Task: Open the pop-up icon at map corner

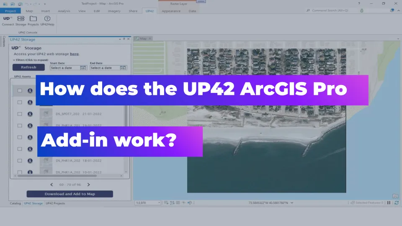Action: [395, 196]
